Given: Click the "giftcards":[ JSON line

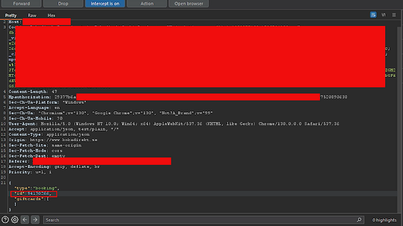Looking at the screenshot, I should pos(32,199).
